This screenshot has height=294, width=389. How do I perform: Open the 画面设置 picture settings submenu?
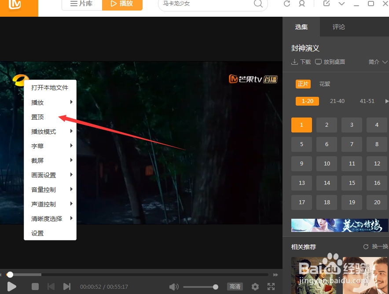(50, 175)
